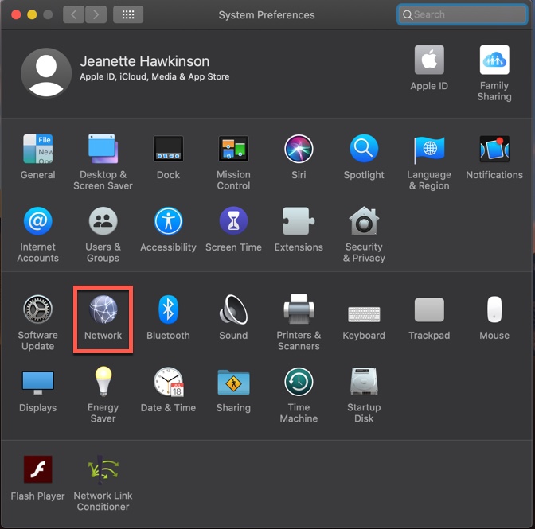
Task: Open the Startup Disk pane
Action: click(x=364, y=383)
